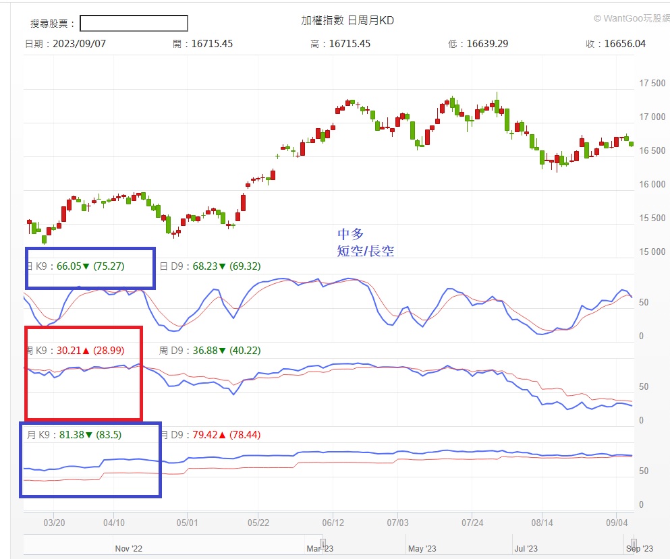Click the green down arrow beside 日 D9 68.23

(x=222, y=266)
